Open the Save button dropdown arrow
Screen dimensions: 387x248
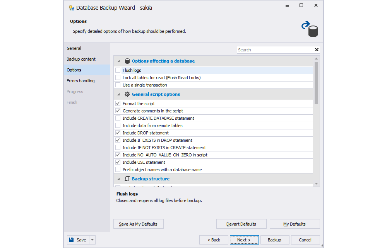(x=92, y=240)
